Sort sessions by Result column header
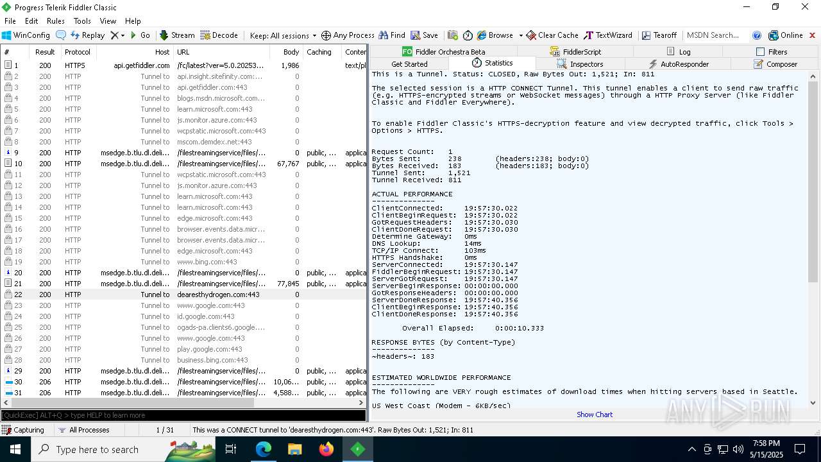This screenshot has height=462, width=821. [45, 52]
